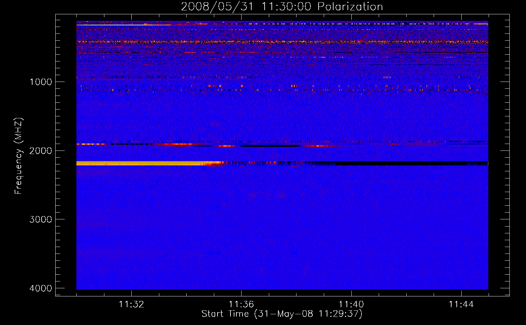Click the 2000 frequency tick label

pos(41,150)
